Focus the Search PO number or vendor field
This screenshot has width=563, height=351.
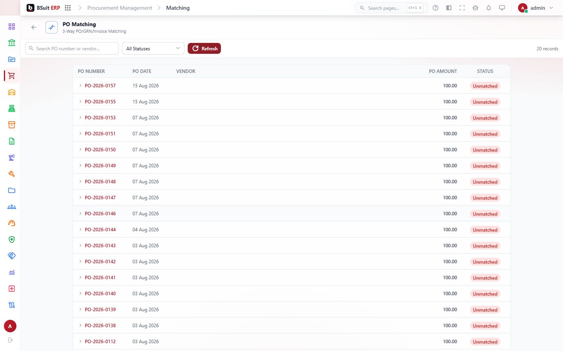pyautogui.click(x=72, y=48)
